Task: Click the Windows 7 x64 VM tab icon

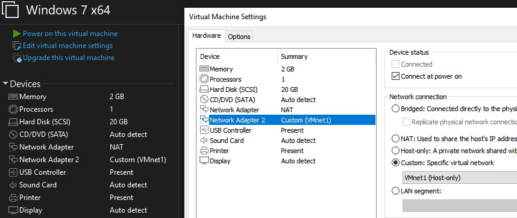Action: pos(10,10)
